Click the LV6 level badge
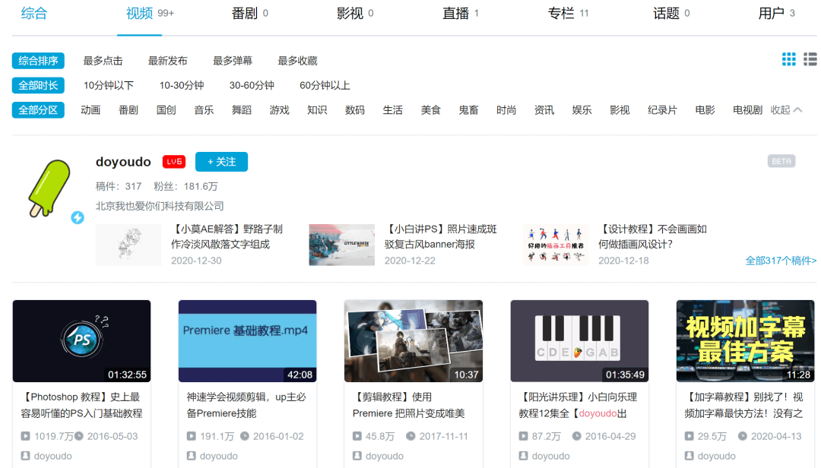The image size is (821, 468). coord(174,162)
